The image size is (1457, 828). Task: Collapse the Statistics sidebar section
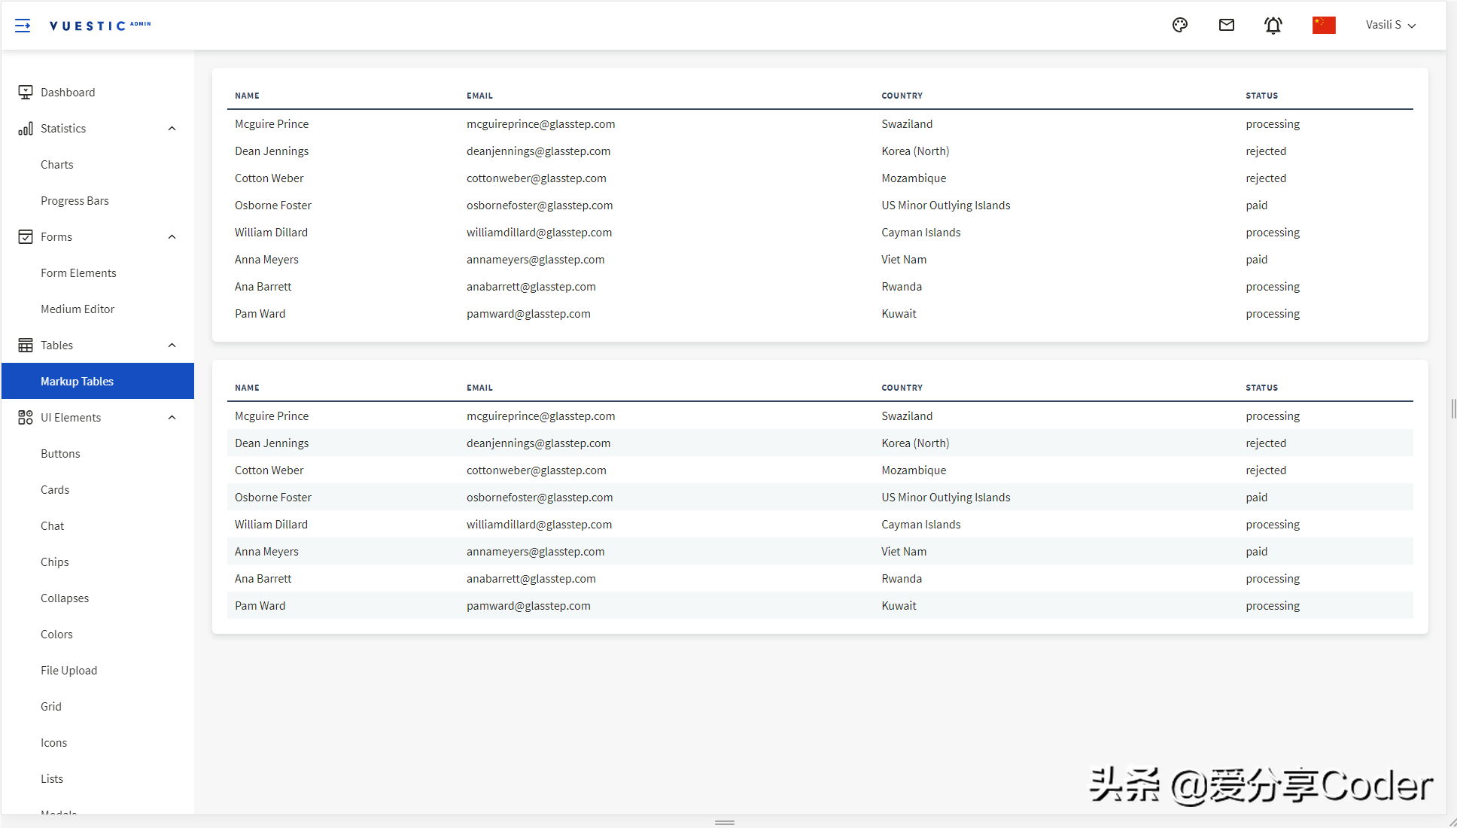coord(170,128)
